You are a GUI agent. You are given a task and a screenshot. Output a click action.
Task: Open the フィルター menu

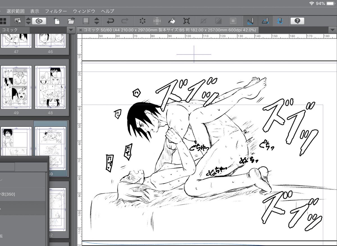pos(56,11)
